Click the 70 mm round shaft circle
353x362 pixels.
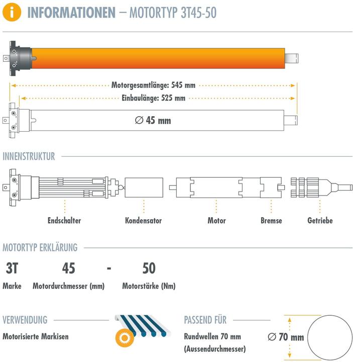(330, 337)
